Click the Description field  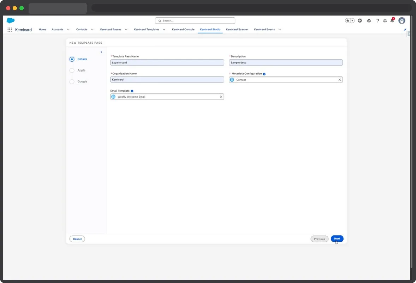(x=286, y=62)
